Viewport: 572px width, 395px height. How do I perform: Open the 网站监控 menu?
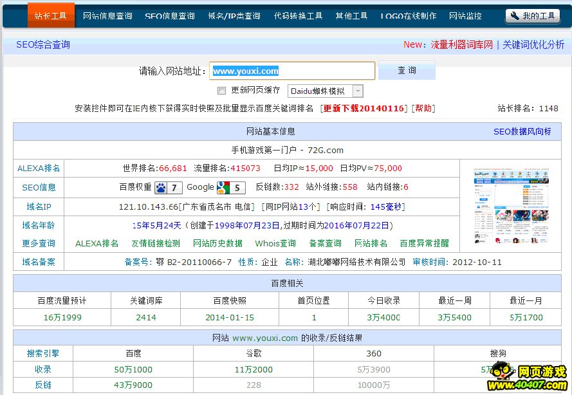(x=465, y=16)
